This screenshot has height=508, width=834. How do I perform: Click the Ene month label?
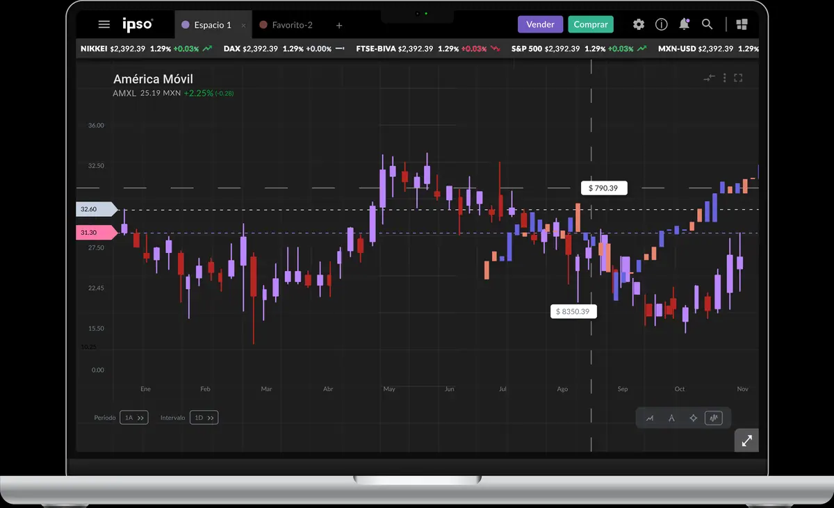[x=145, y=389]
